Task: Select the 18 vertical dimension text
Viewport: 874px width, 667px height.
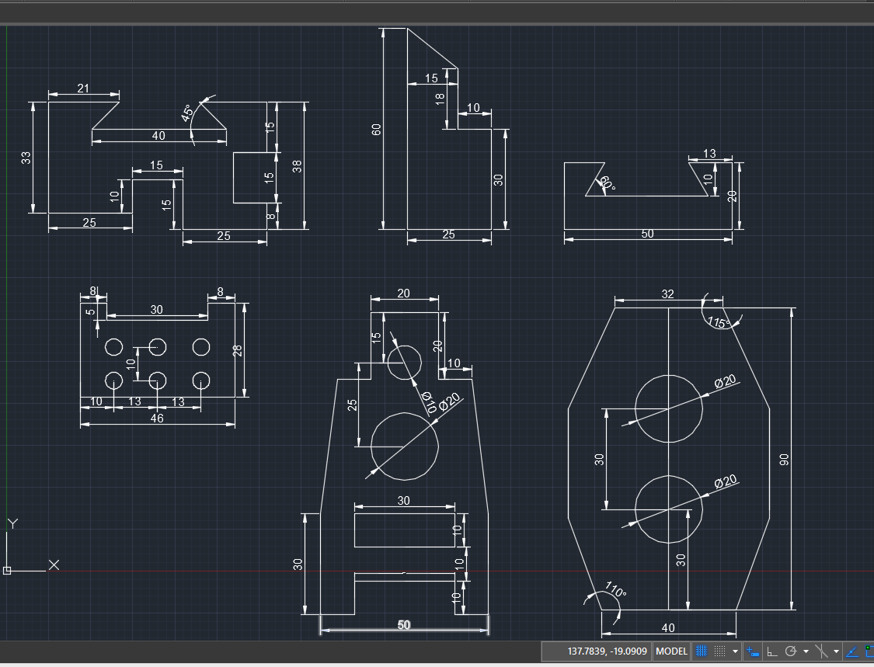Action: [x=440, y=99]
